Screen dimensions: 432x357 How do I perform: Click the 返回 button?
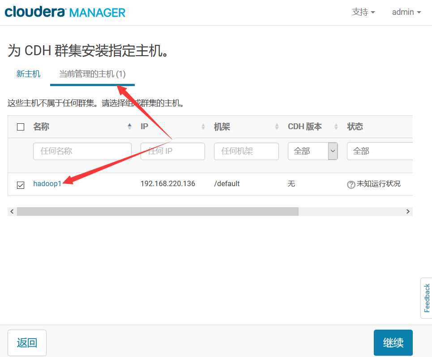click(x=27, y=343)
